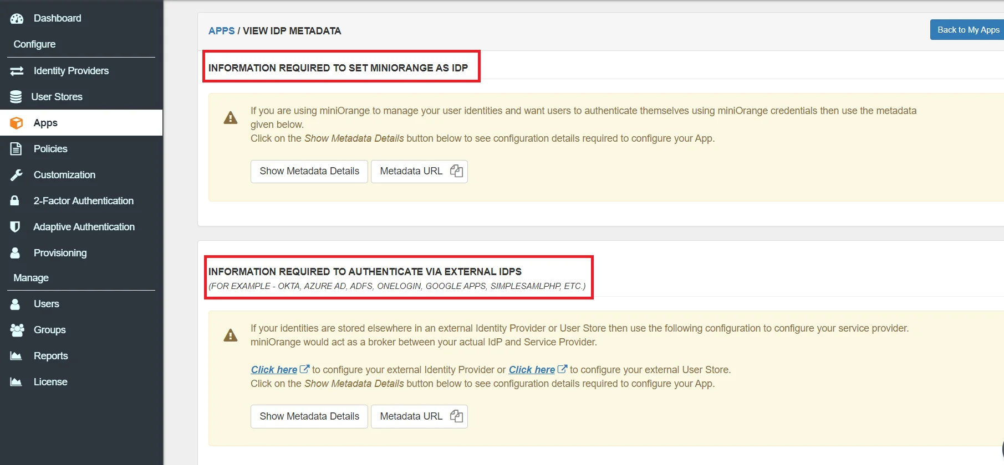
Task: Click the Identity Providers arrows icon
Action: point(17,71)
